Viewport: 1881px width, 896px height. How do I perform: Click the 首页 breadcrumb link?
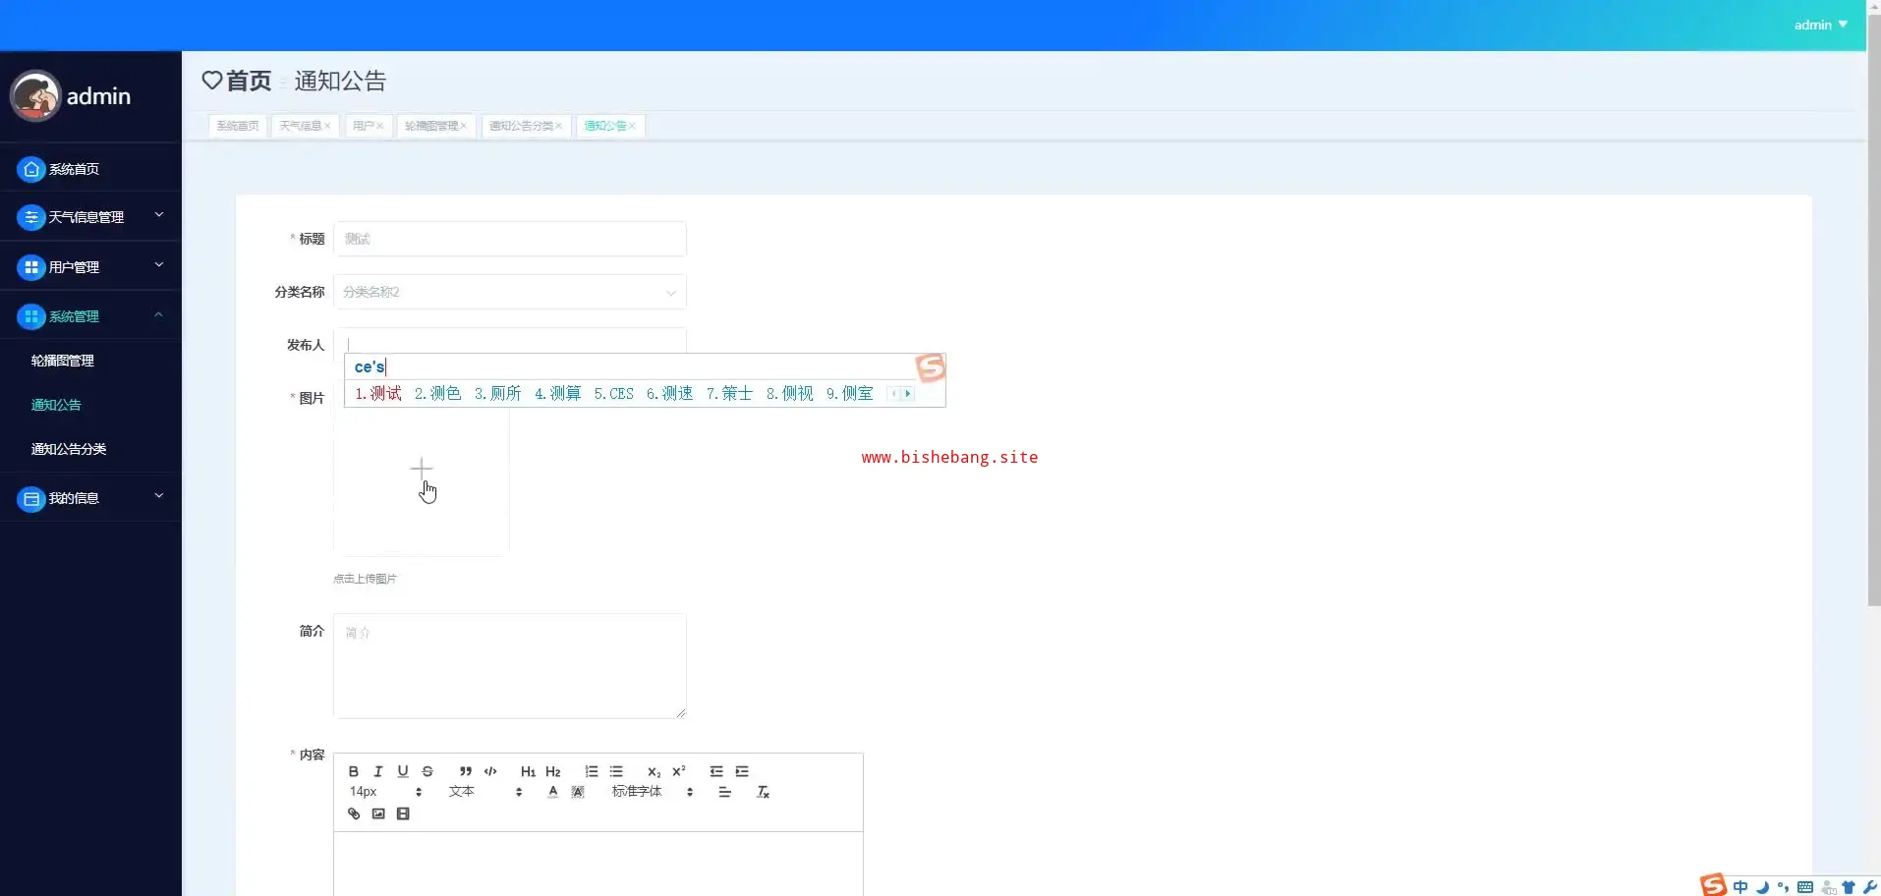pos(249,81)
